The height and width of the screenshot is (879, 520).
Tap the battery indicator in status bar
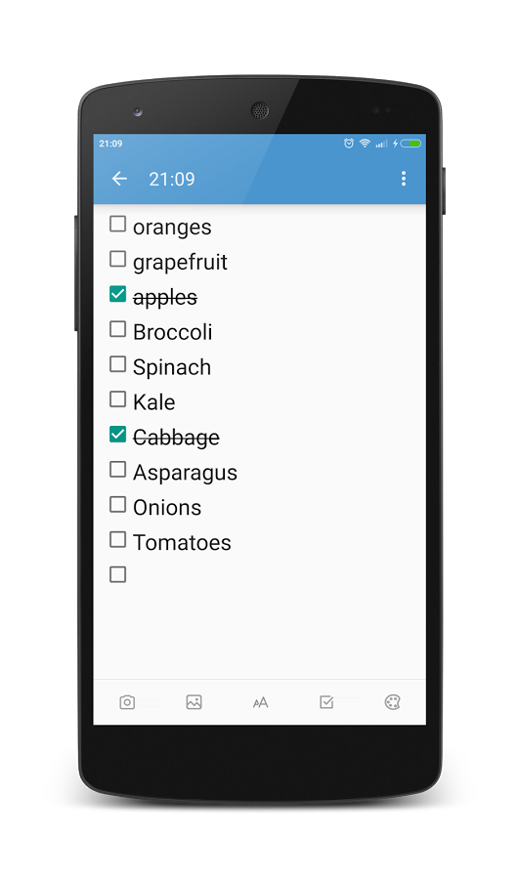tap(411, 144)
